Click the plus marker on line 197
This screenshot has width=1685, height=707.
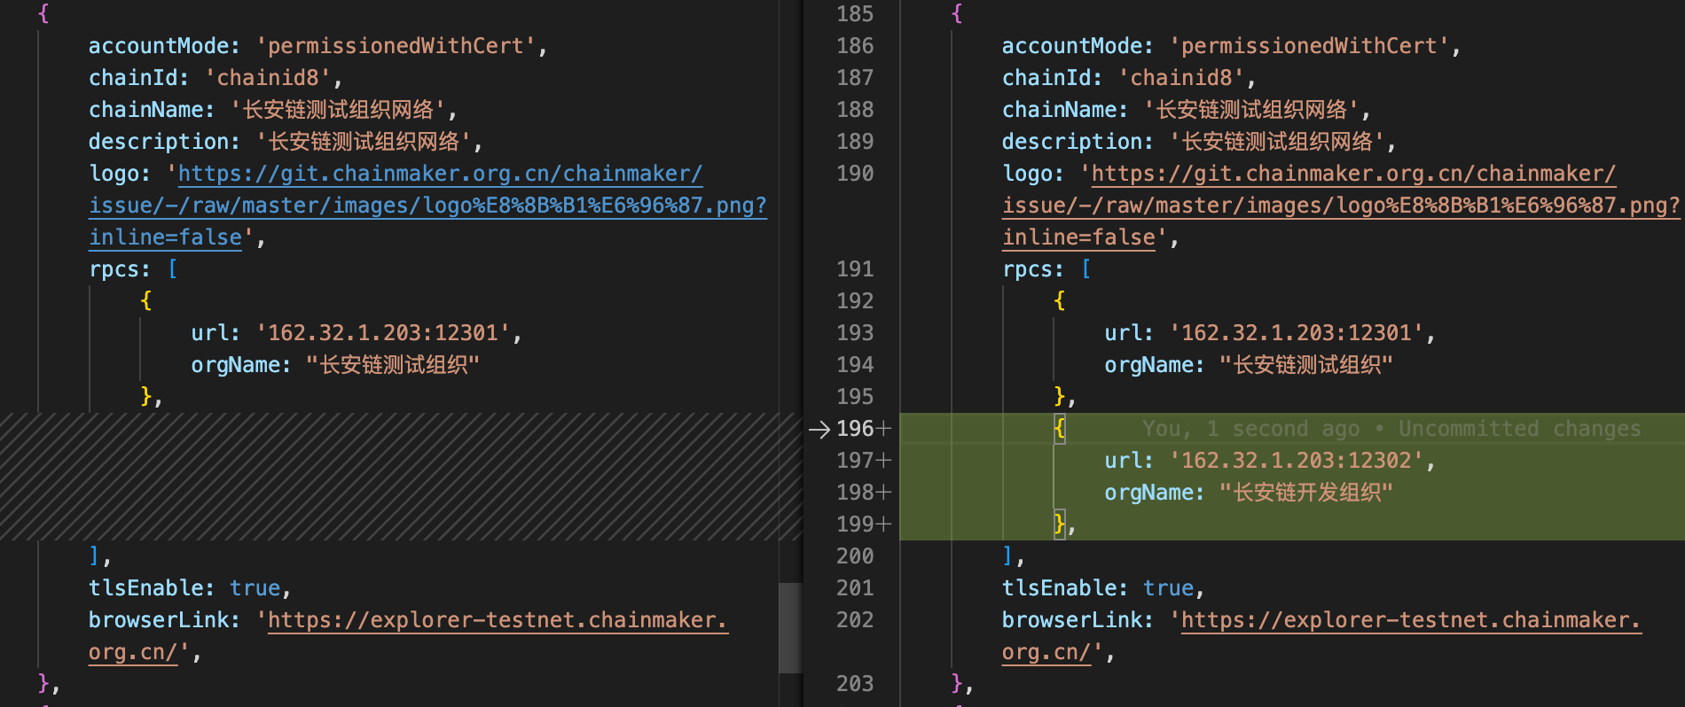883,461
